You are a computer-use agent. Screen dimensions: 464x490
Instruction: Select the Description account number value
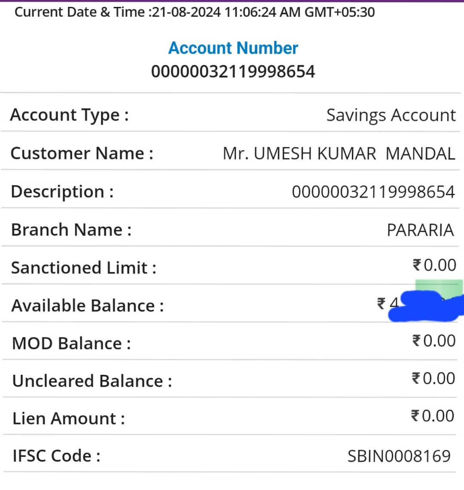[x=373, y=192]
